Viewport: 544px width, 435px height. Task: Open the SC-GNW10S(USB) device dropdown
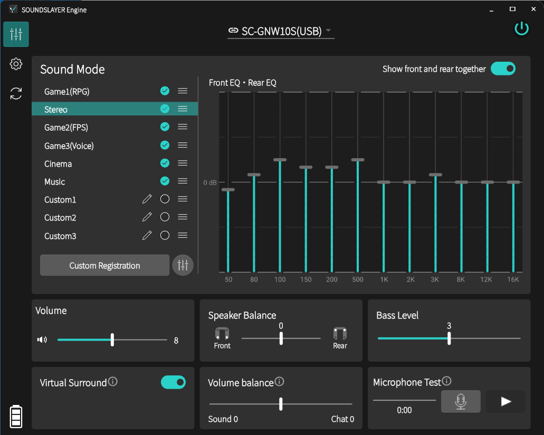click(281, 31)
